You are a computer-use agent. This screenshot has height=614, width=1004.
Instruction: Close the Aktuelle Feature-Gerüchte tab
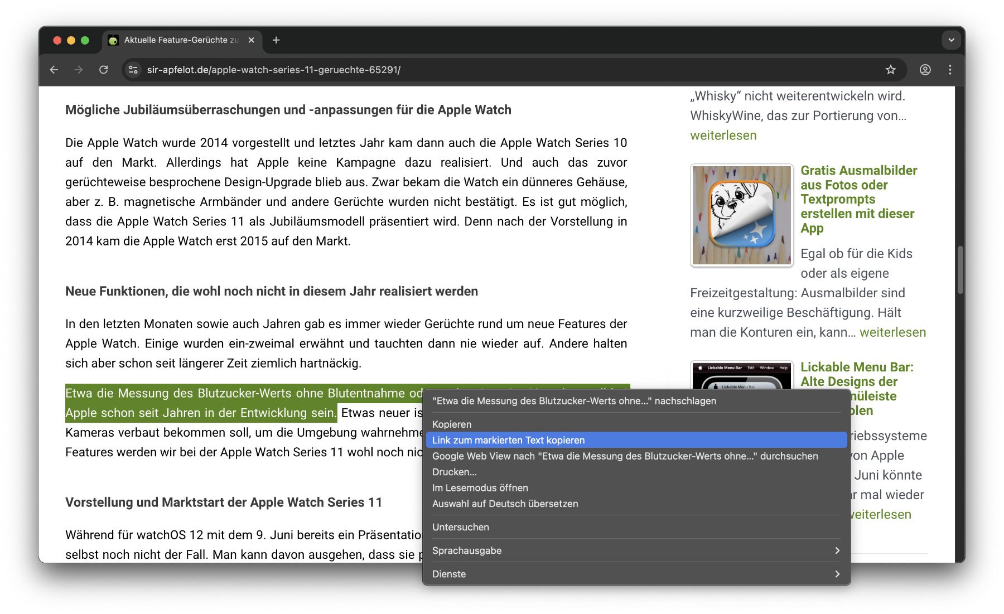click(251, 40)
